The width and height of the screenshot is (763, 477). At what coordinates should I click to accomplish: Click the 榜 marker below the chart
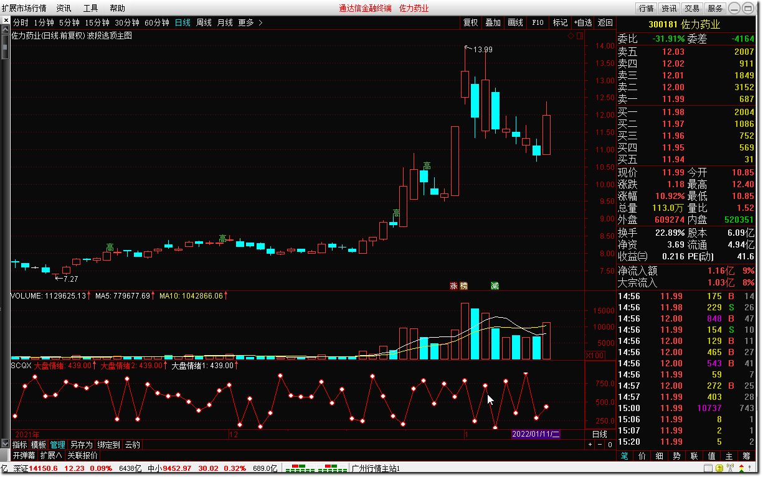coord(463,286)
